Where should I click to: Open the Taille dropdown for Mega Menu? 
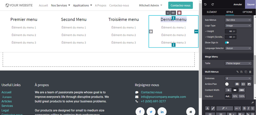[x=238, y=63]
